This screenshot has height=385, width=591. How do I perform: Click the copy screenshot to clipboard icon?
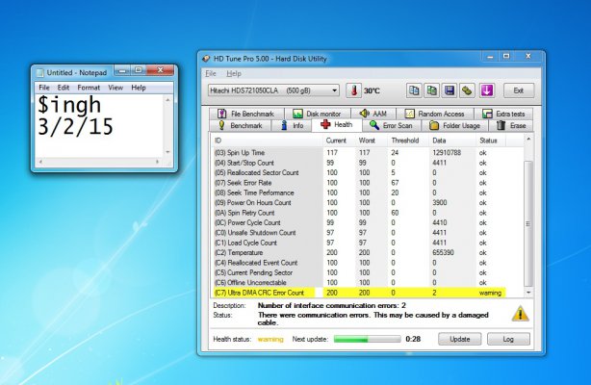pos(431,90)
